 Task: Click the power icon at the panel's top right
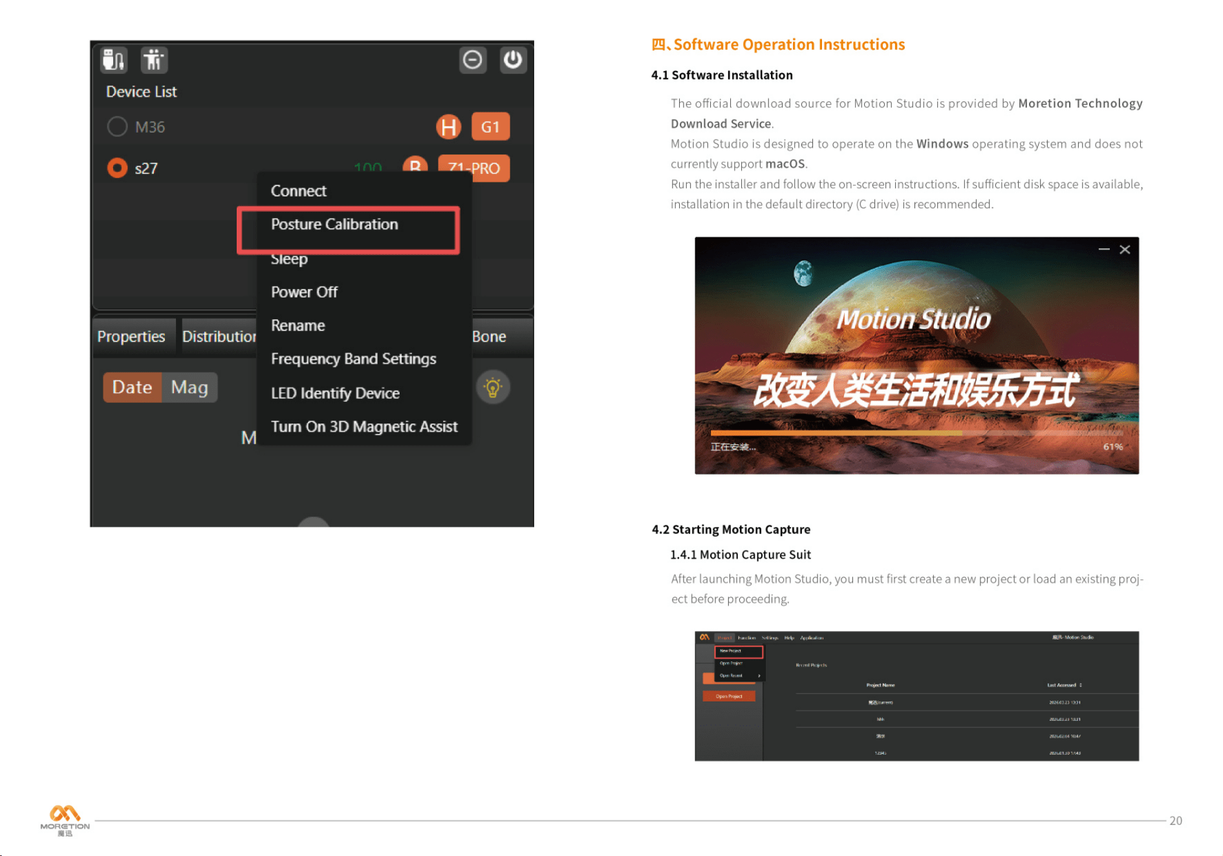click(513, 60)
